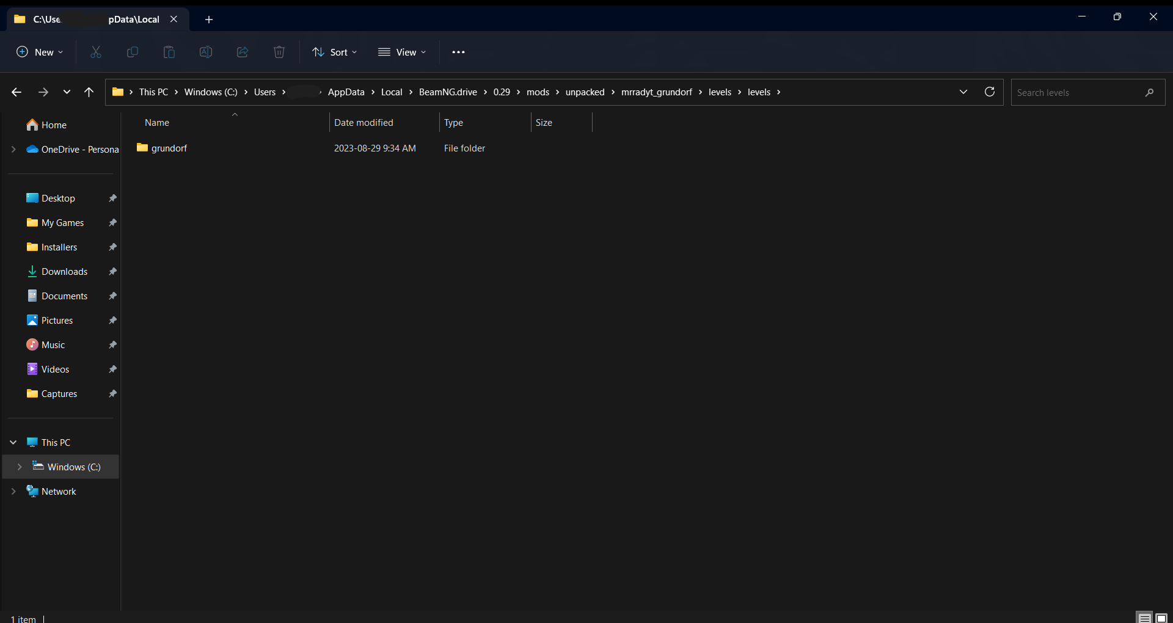This screenshot has width=1173, height=623.
Task: Go forward with the right arrow
Action: [x=43, y=92]
